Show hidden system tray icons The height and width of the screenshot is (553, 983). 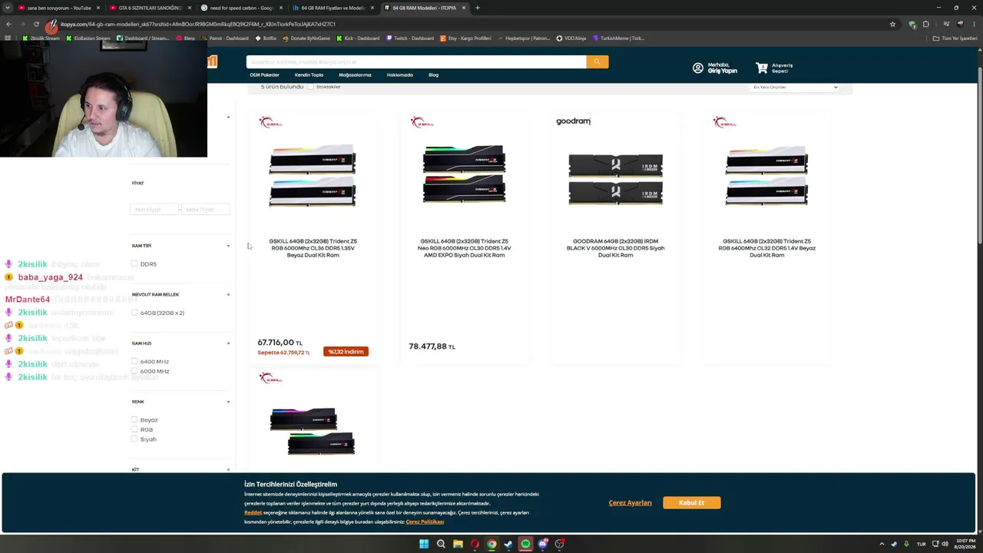point(882,544)
